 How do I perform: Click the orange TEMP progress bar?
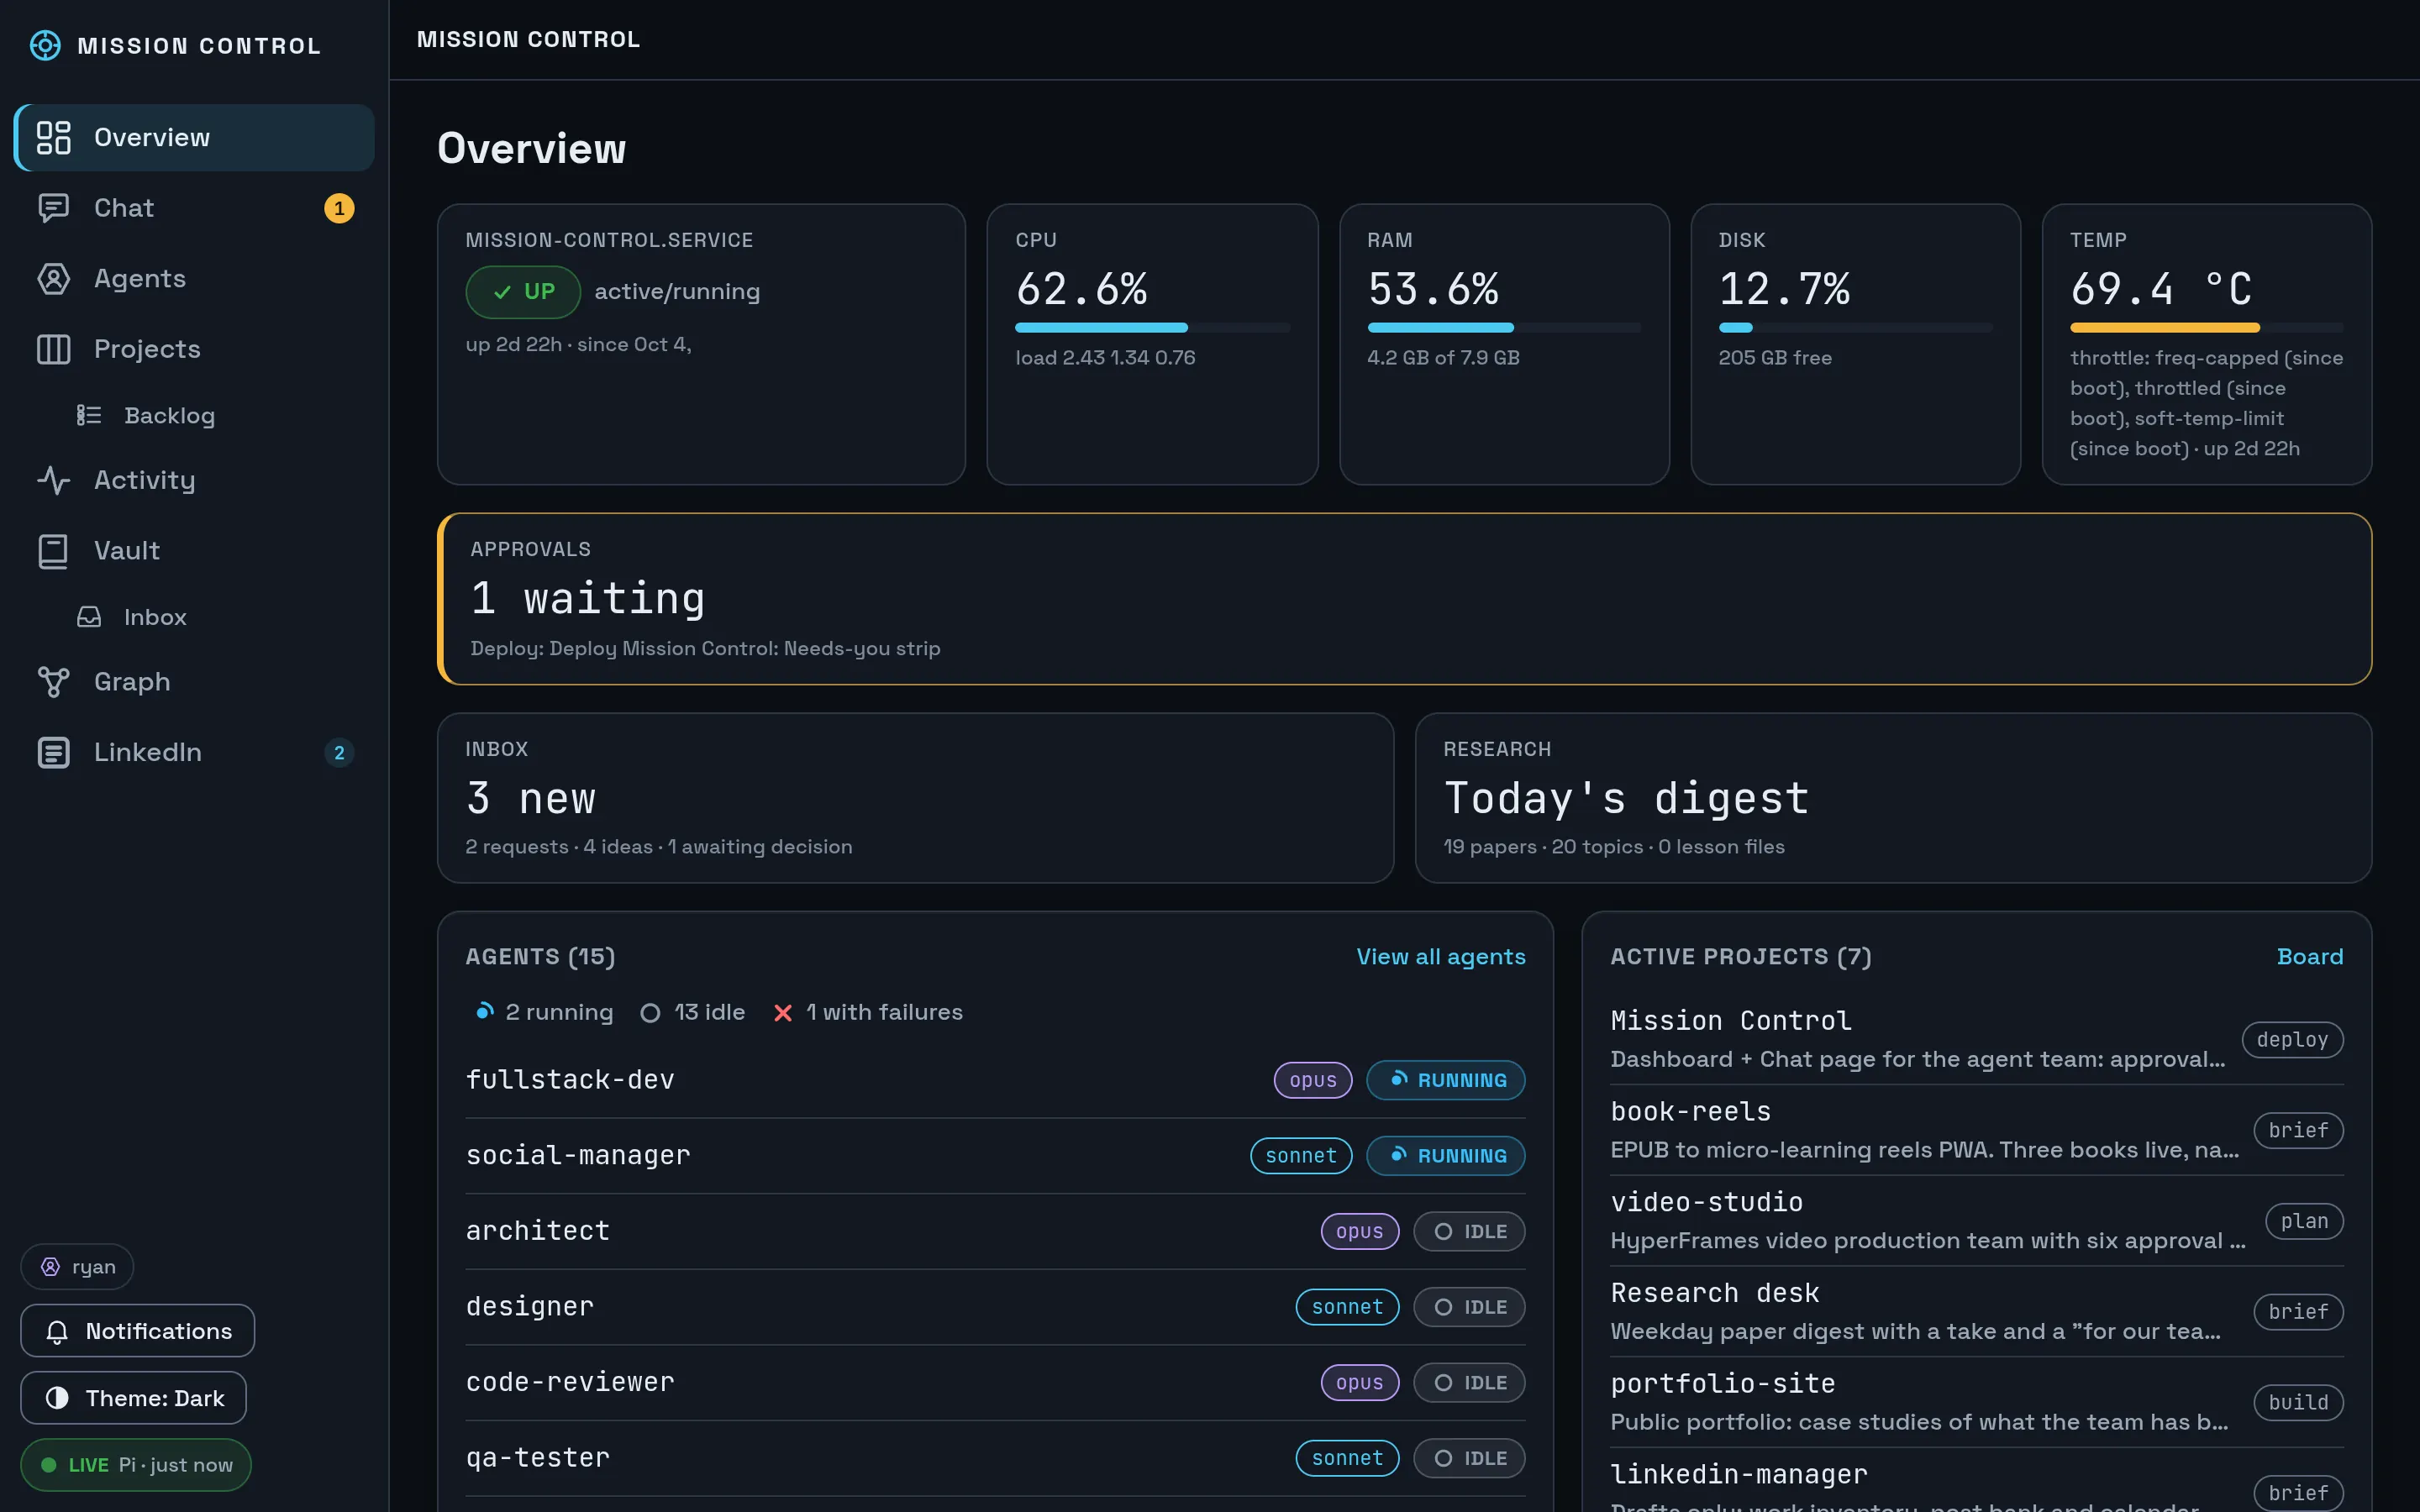[2206, 328]
